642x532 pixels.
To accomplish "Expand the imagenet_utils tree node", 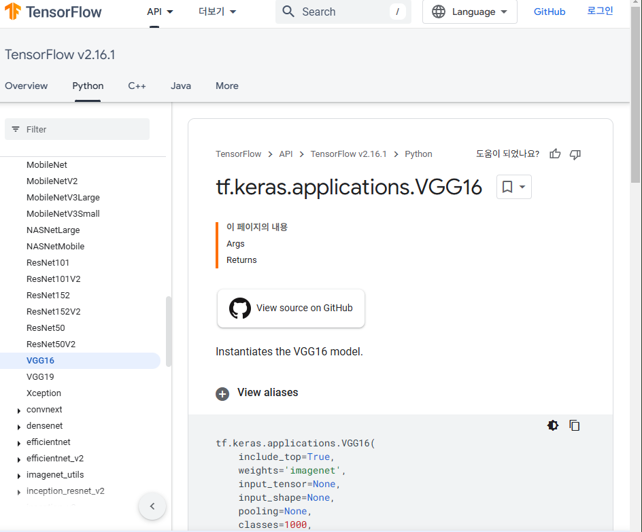I will coord(19,476).
